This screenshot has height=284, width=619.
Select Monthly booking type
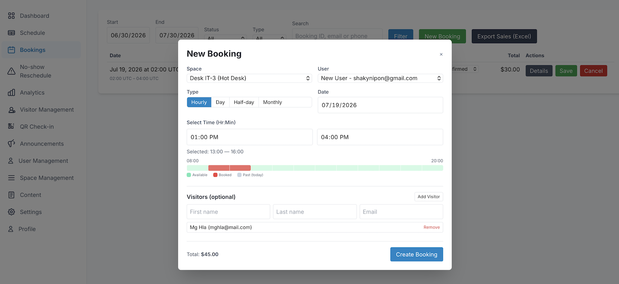click(272, 102)
